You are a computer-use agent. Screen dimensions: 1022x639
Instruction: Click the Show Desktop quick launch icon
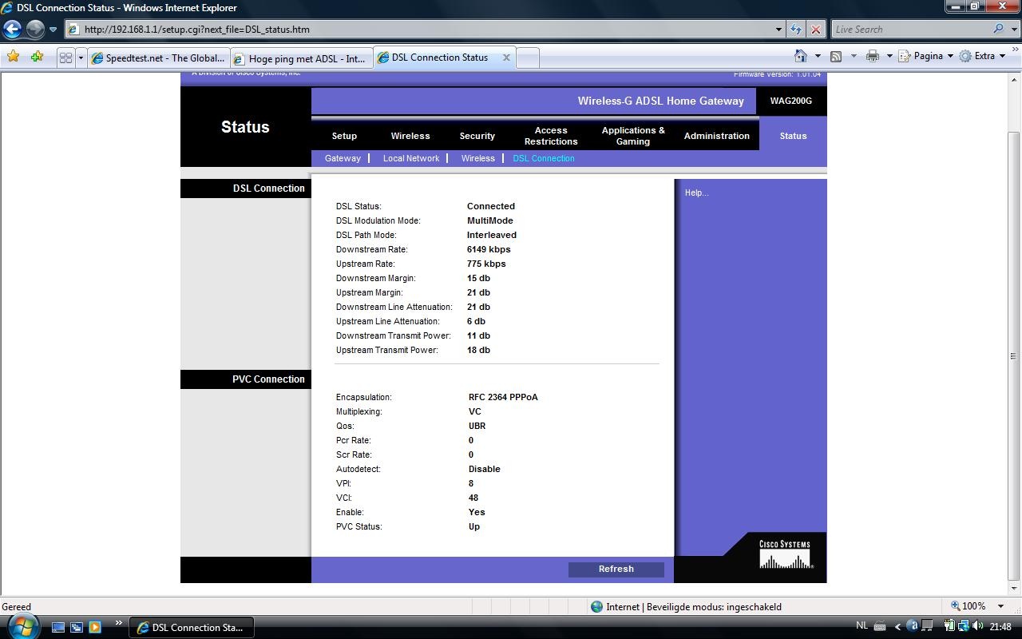click(x=58, y=627)
